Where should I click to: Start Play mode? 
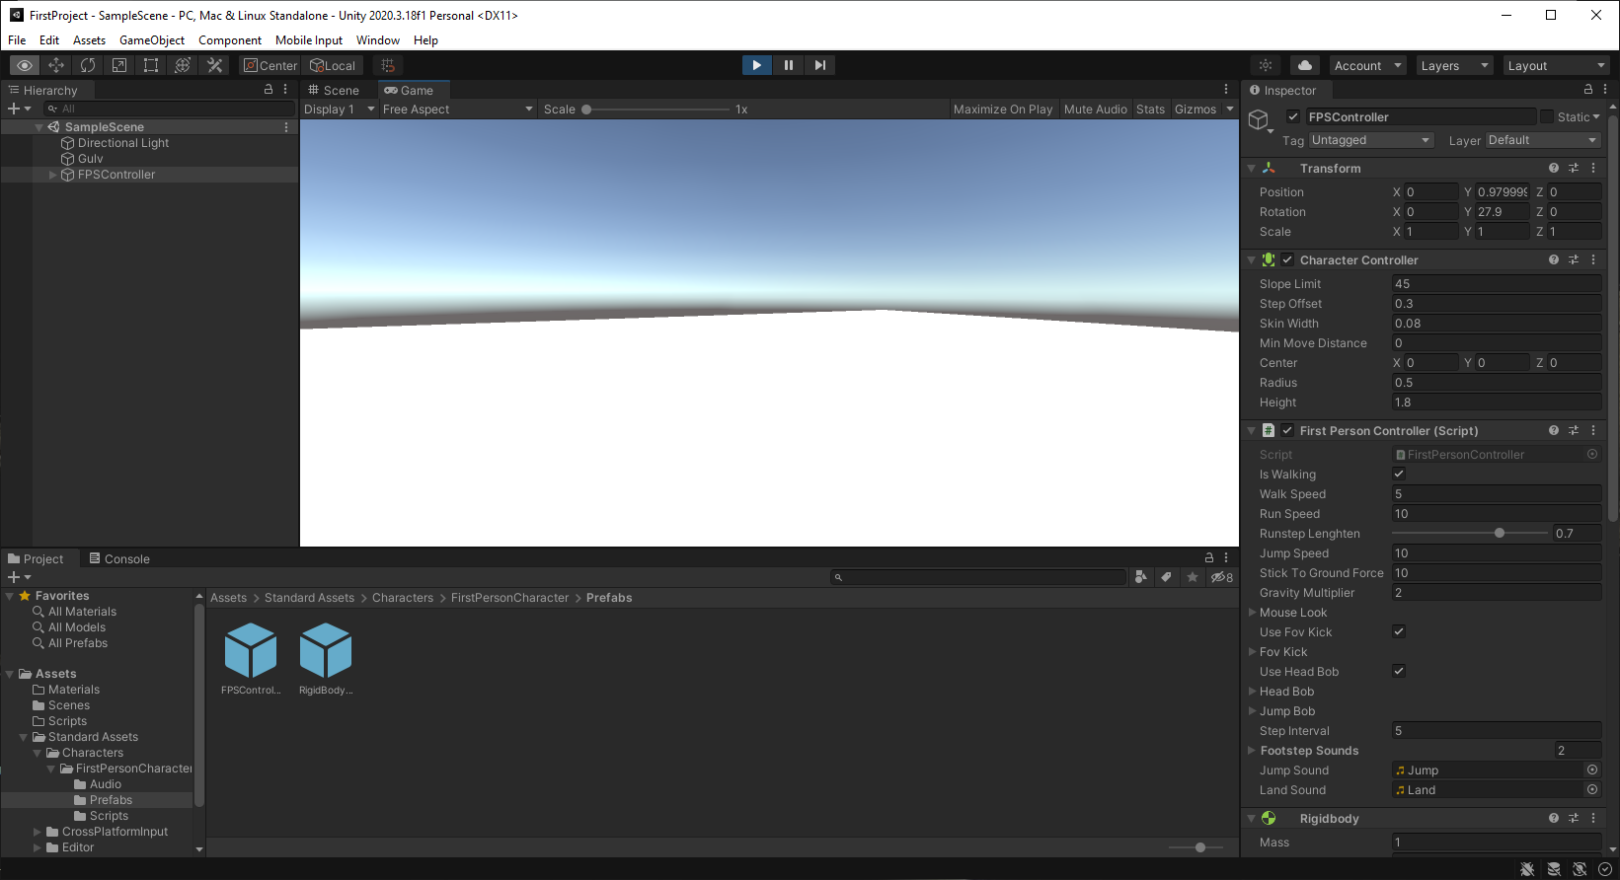point(757,65)
